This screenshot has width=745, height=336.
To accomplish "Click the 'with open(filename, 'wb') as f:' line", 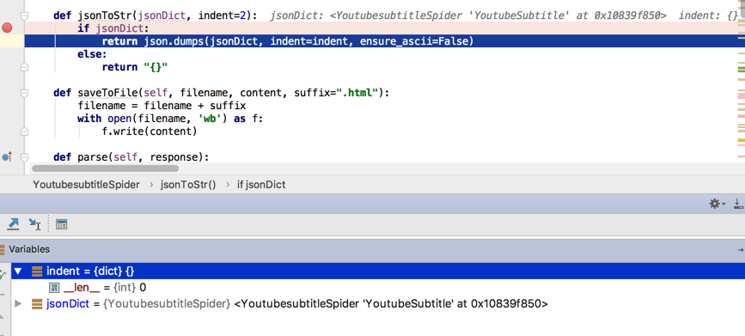I will click(170, 119).
